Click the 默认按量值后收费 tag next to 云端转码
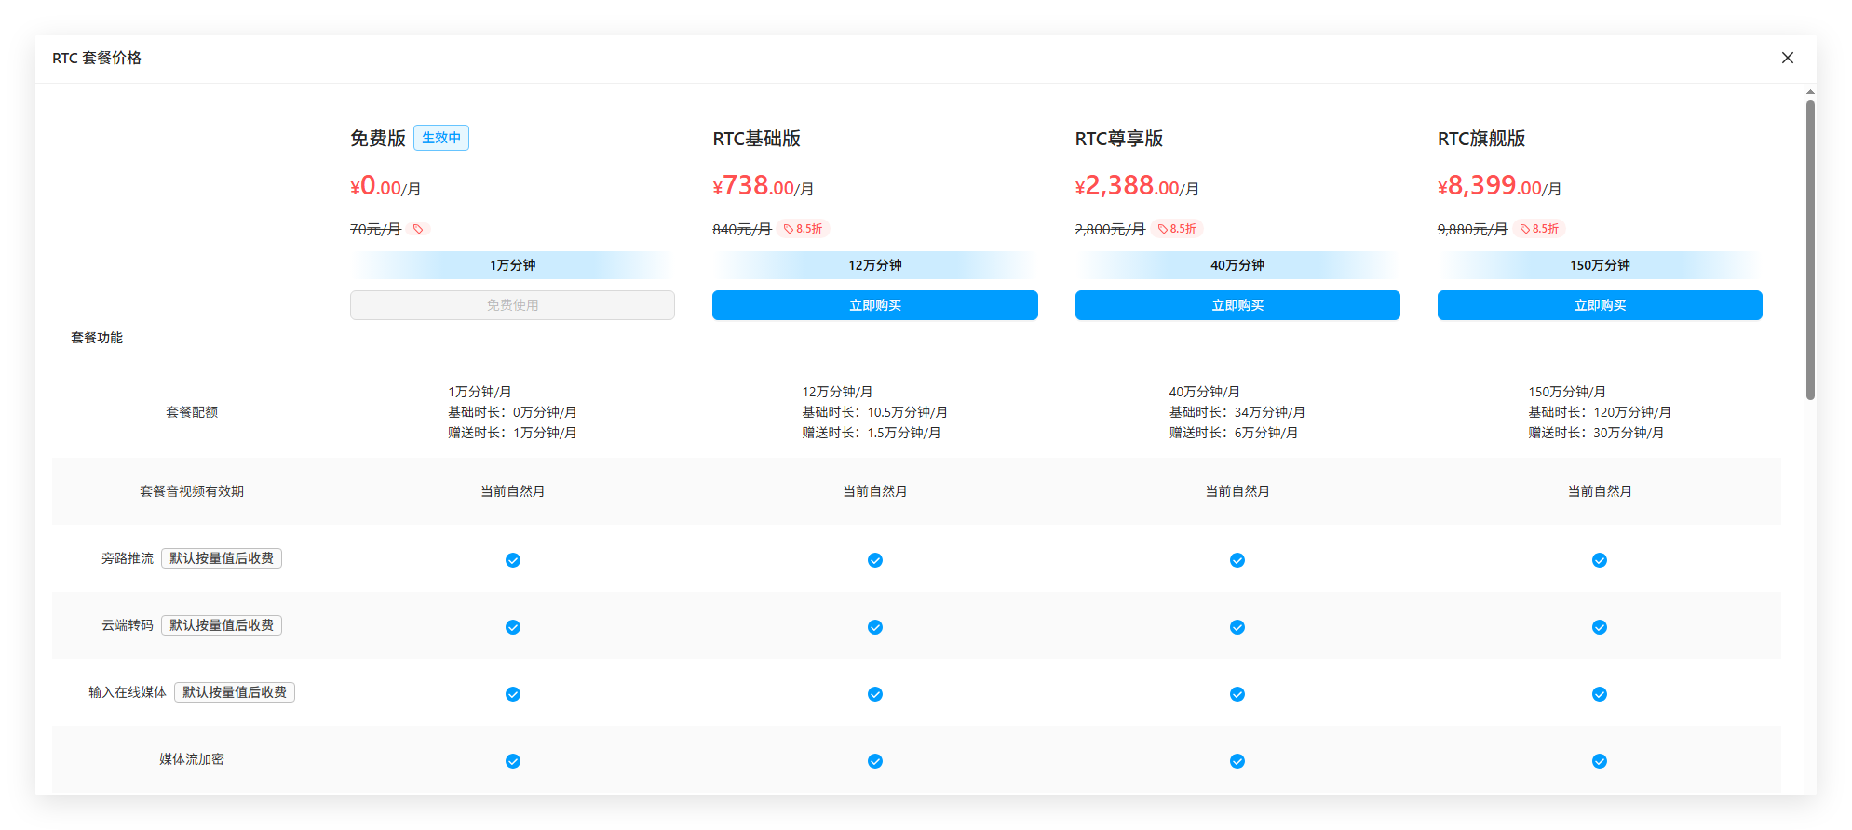Screen dimensions: 1852x830 point(222,625)
